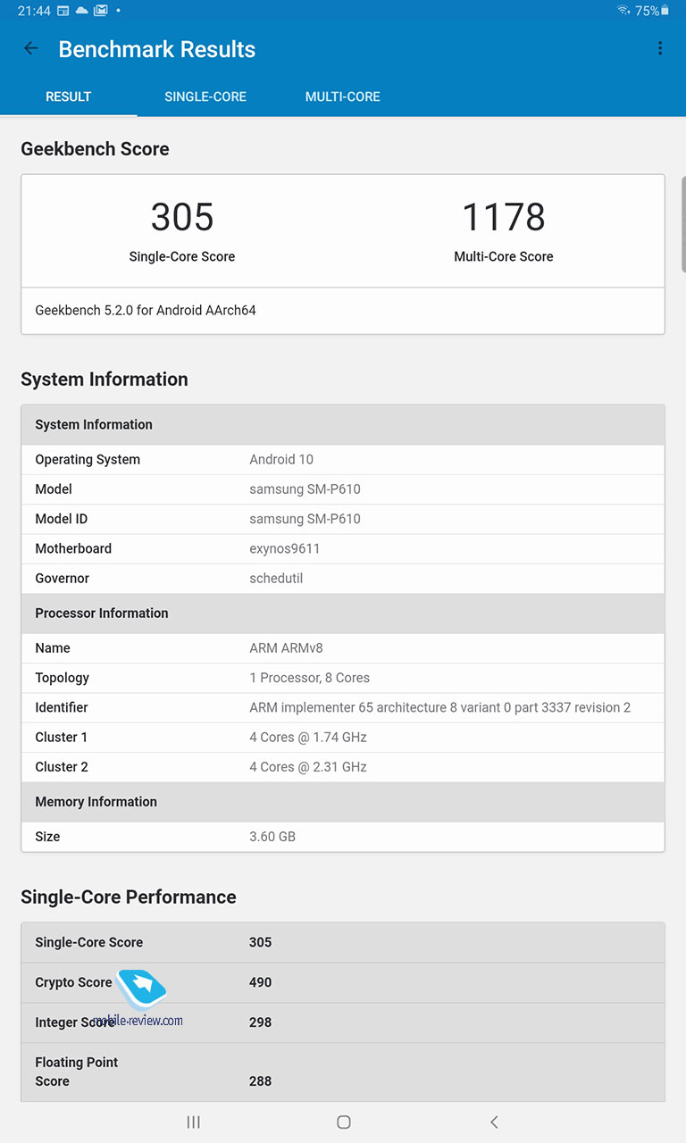Tap the cloud notification icon
The height and width of the screenshot is (1143, 686).
click(82, 11)
